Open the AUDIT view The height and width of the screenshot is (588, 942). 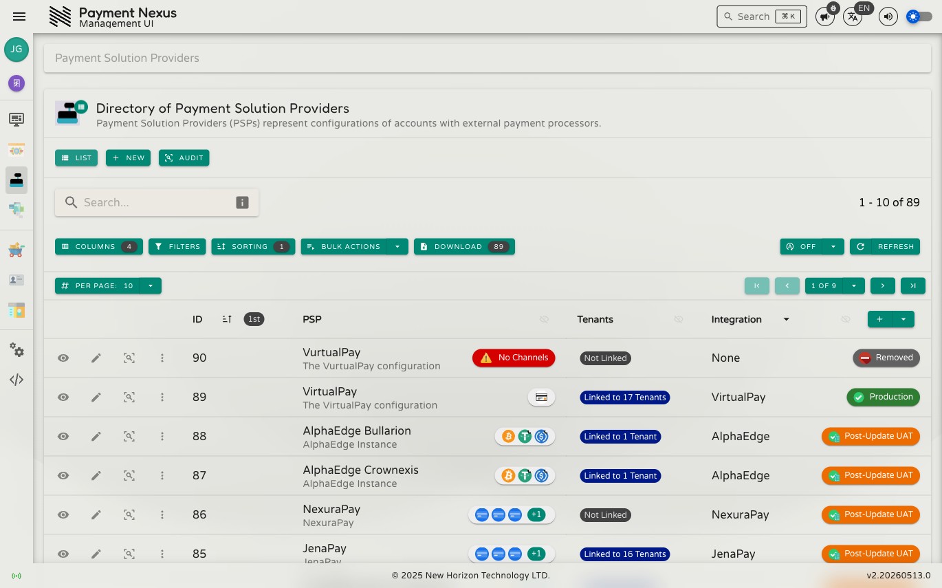[x=184, y=157]
